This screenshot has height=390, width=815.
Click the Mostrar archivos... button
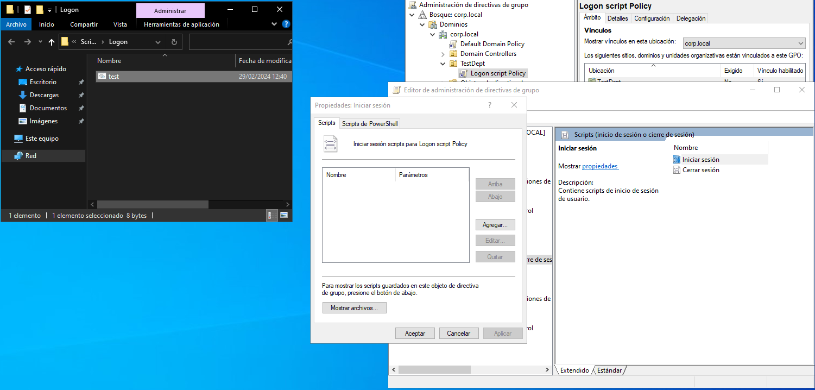354,308
